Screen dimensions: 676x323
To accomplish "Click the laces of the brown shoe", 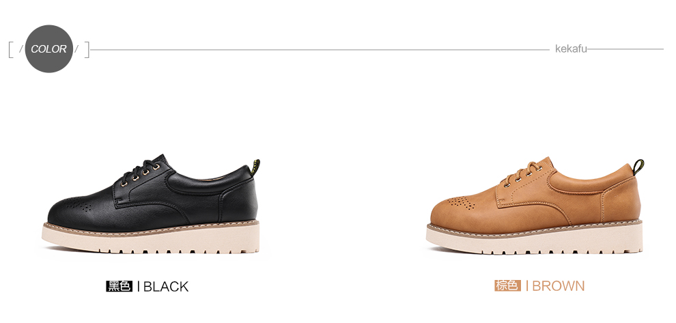I will pyautogui.click(x=522, y=172).
